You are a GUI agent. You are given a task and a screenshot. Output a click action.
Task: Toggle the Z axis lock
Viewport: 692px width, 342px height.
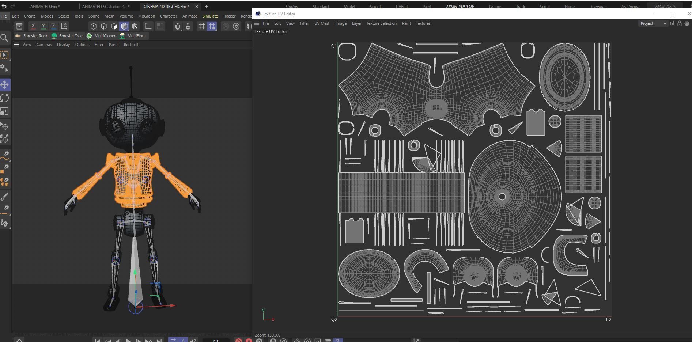(x=53, y=26)
